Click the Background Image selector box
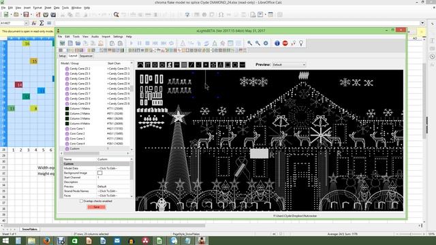The image size is (436, 245). (100, 173)
